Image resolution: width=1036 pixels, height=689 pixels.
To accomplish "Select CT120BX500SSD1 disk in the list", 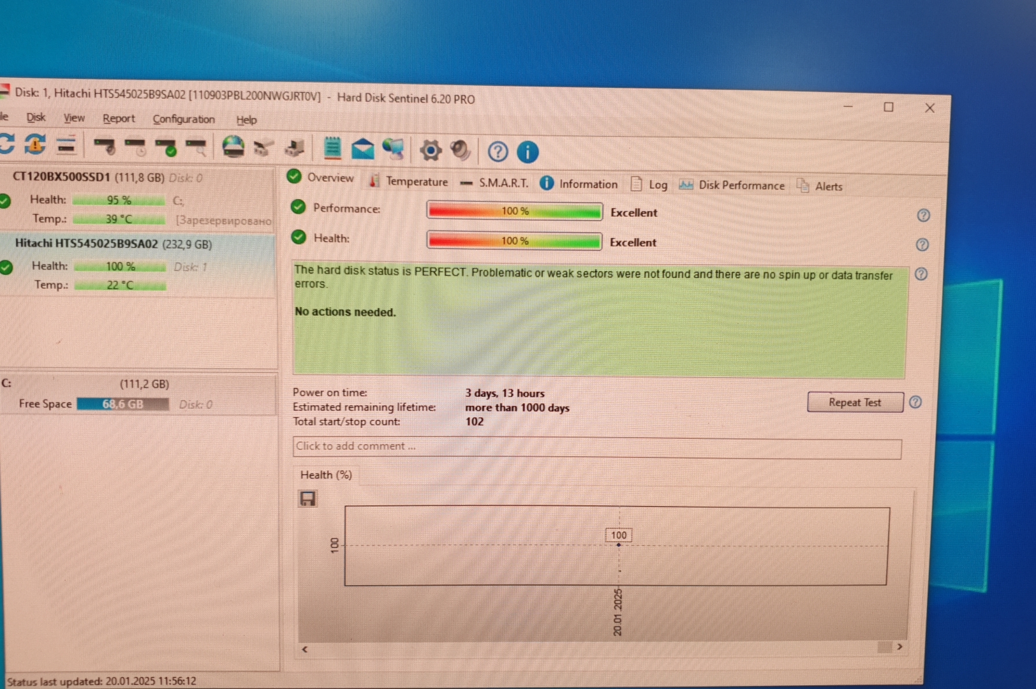I will pos(138,198).
